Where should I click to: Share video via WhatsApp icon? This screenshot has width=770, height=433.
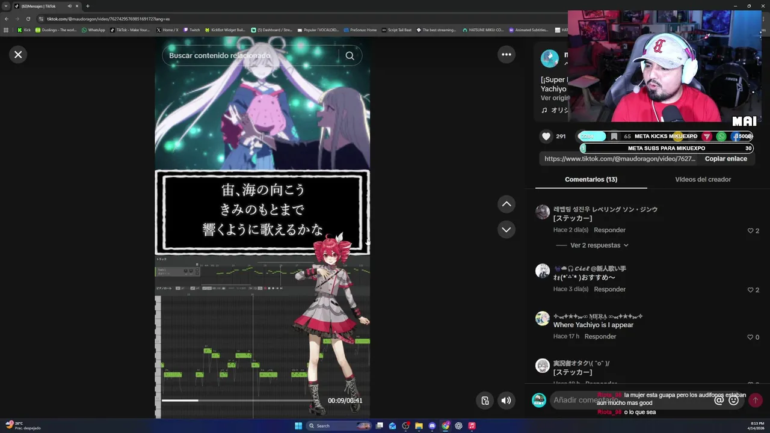point(721,137)
